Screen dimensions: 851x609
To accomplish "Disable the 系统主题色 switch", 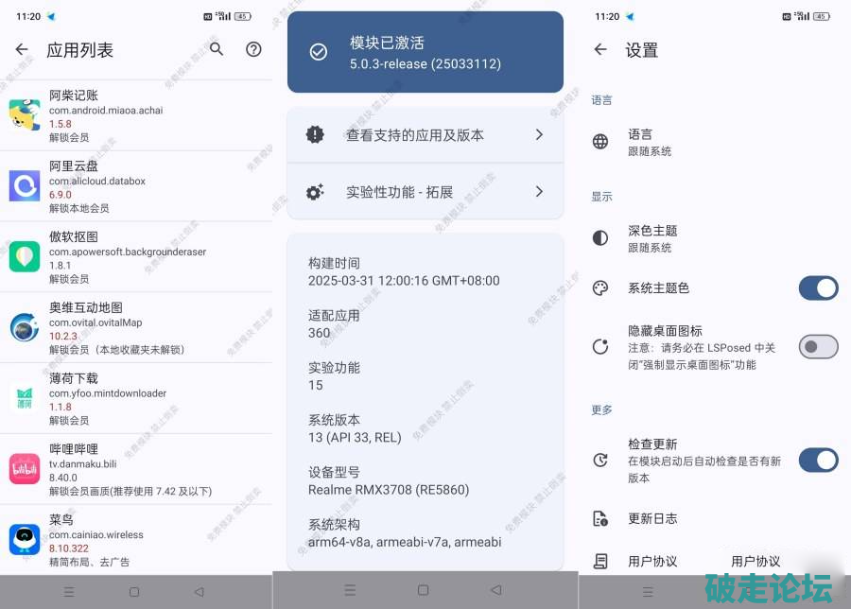I will [818, 288].
